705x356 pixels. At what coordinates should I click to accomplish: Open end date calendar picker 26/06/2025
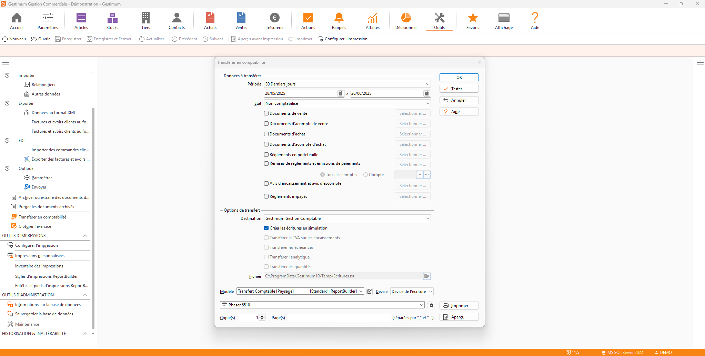(427, 93)
